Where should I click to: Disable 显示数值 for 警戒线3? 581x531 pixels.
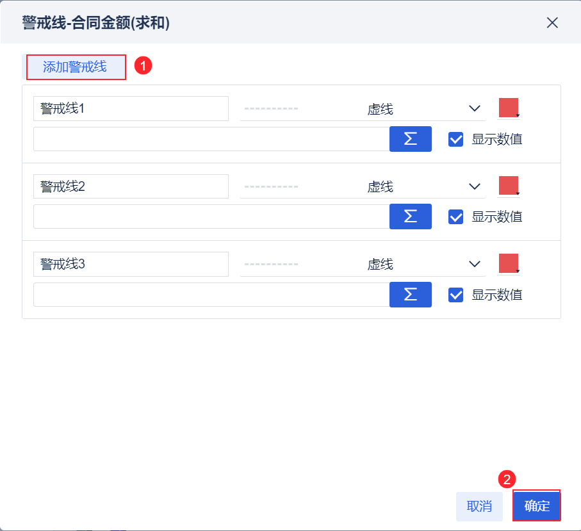pos(456,295)
